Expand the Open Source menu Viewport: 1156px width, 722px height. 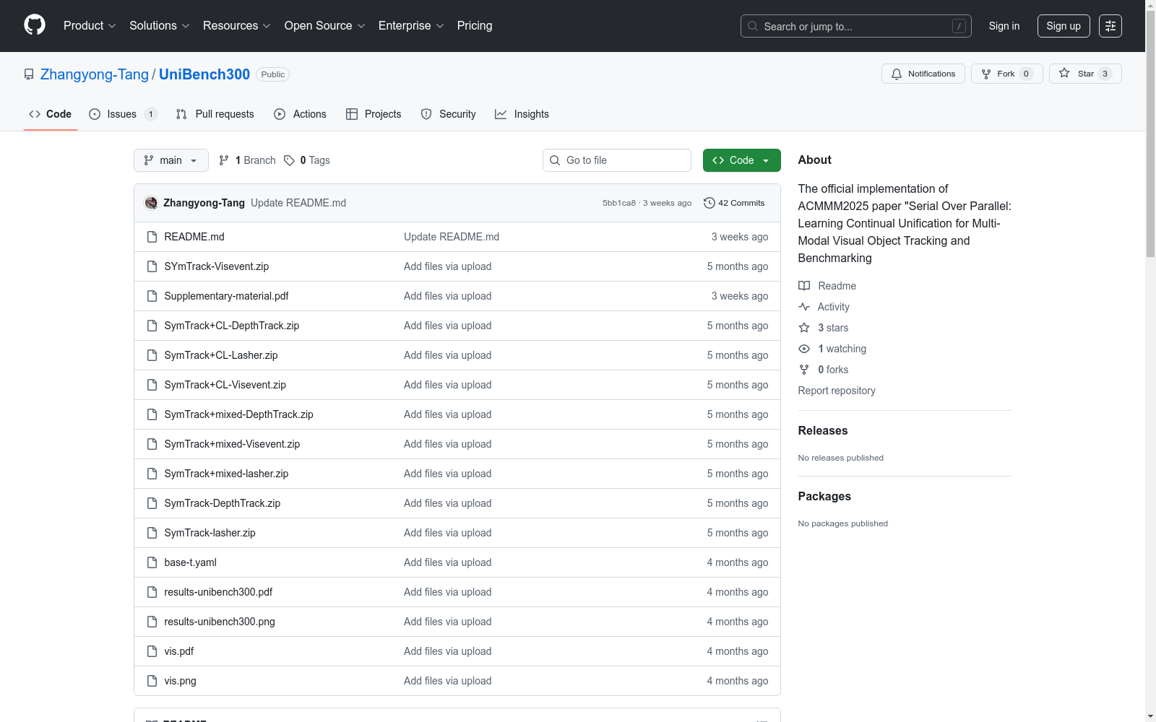coord(325,26)
